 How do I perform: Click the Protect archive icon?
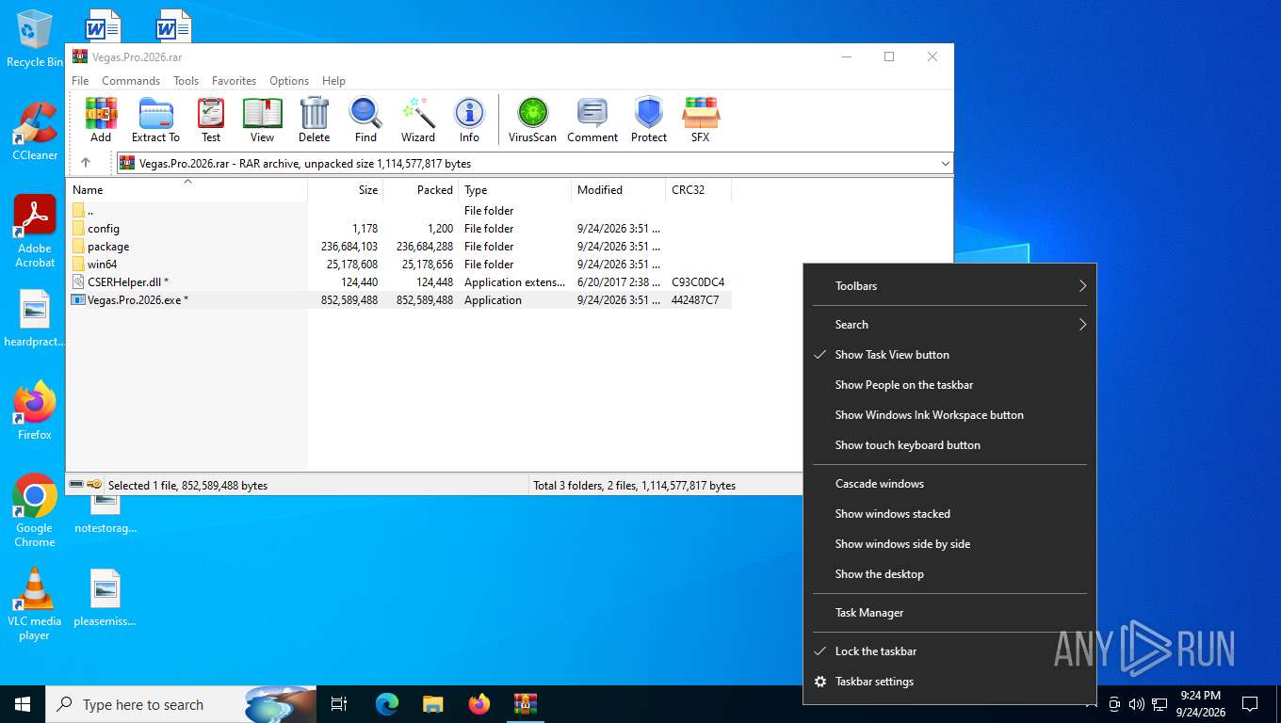tap(649, 120)
